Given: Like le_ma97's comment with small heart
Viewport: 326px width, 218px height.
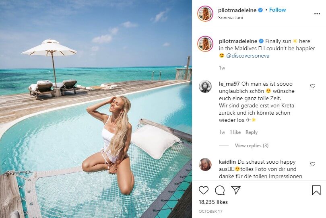Looking at the screenshot, I should click(312, 86).
